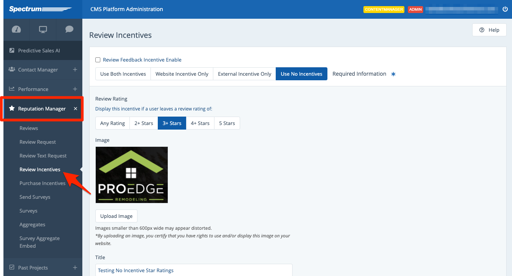Click the Predictive Sales AI icon
512x276 pixels.
(x=12, y=50)
